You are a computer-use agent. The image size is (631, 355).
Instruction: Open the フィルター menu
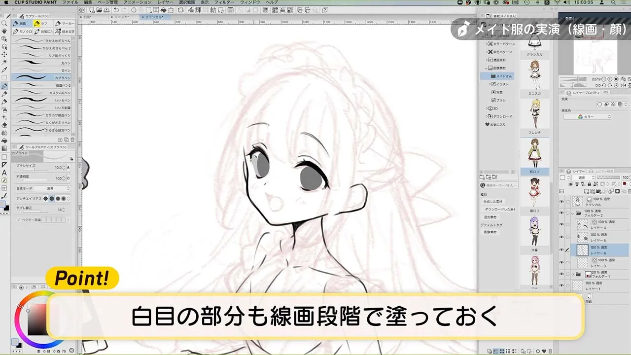pyautogui.click(x=224, y=2)
